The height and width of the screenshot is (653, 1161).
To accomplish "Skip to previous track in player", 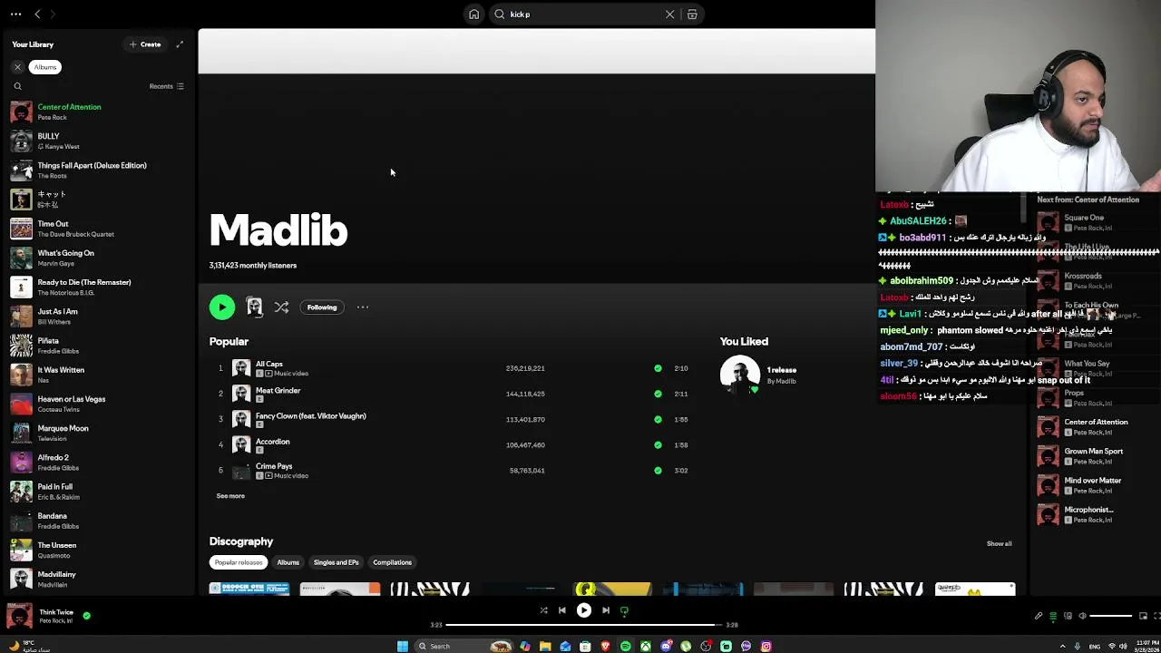I will [561, 610].
